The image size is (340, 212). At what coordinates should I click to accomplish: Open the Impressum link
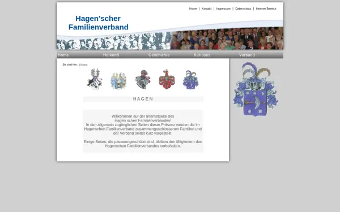(x=223, y=8)
